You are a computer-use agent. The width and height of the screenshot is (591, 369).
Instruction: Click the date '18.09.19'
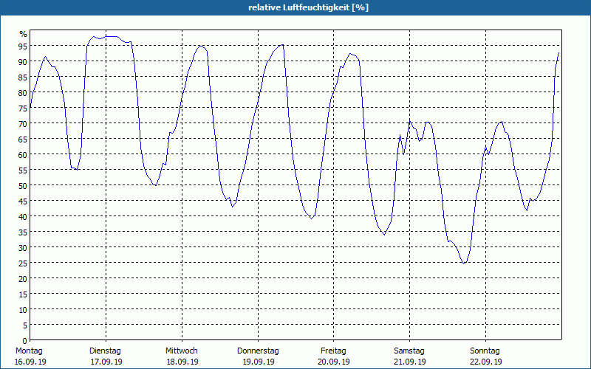(x=182, y=362)
